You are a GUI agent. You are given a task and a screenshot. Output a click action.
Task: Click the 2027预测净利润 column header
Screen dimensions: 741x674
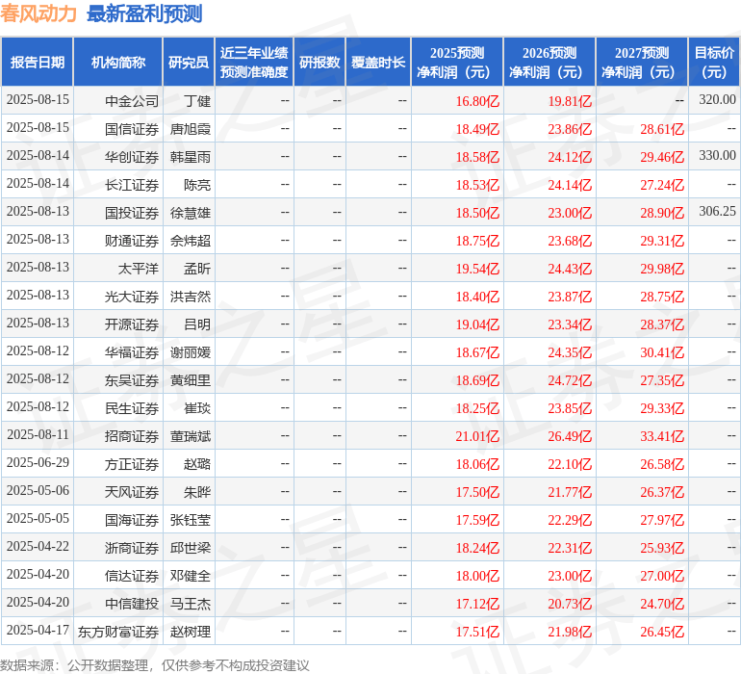[x=641, y=63]
